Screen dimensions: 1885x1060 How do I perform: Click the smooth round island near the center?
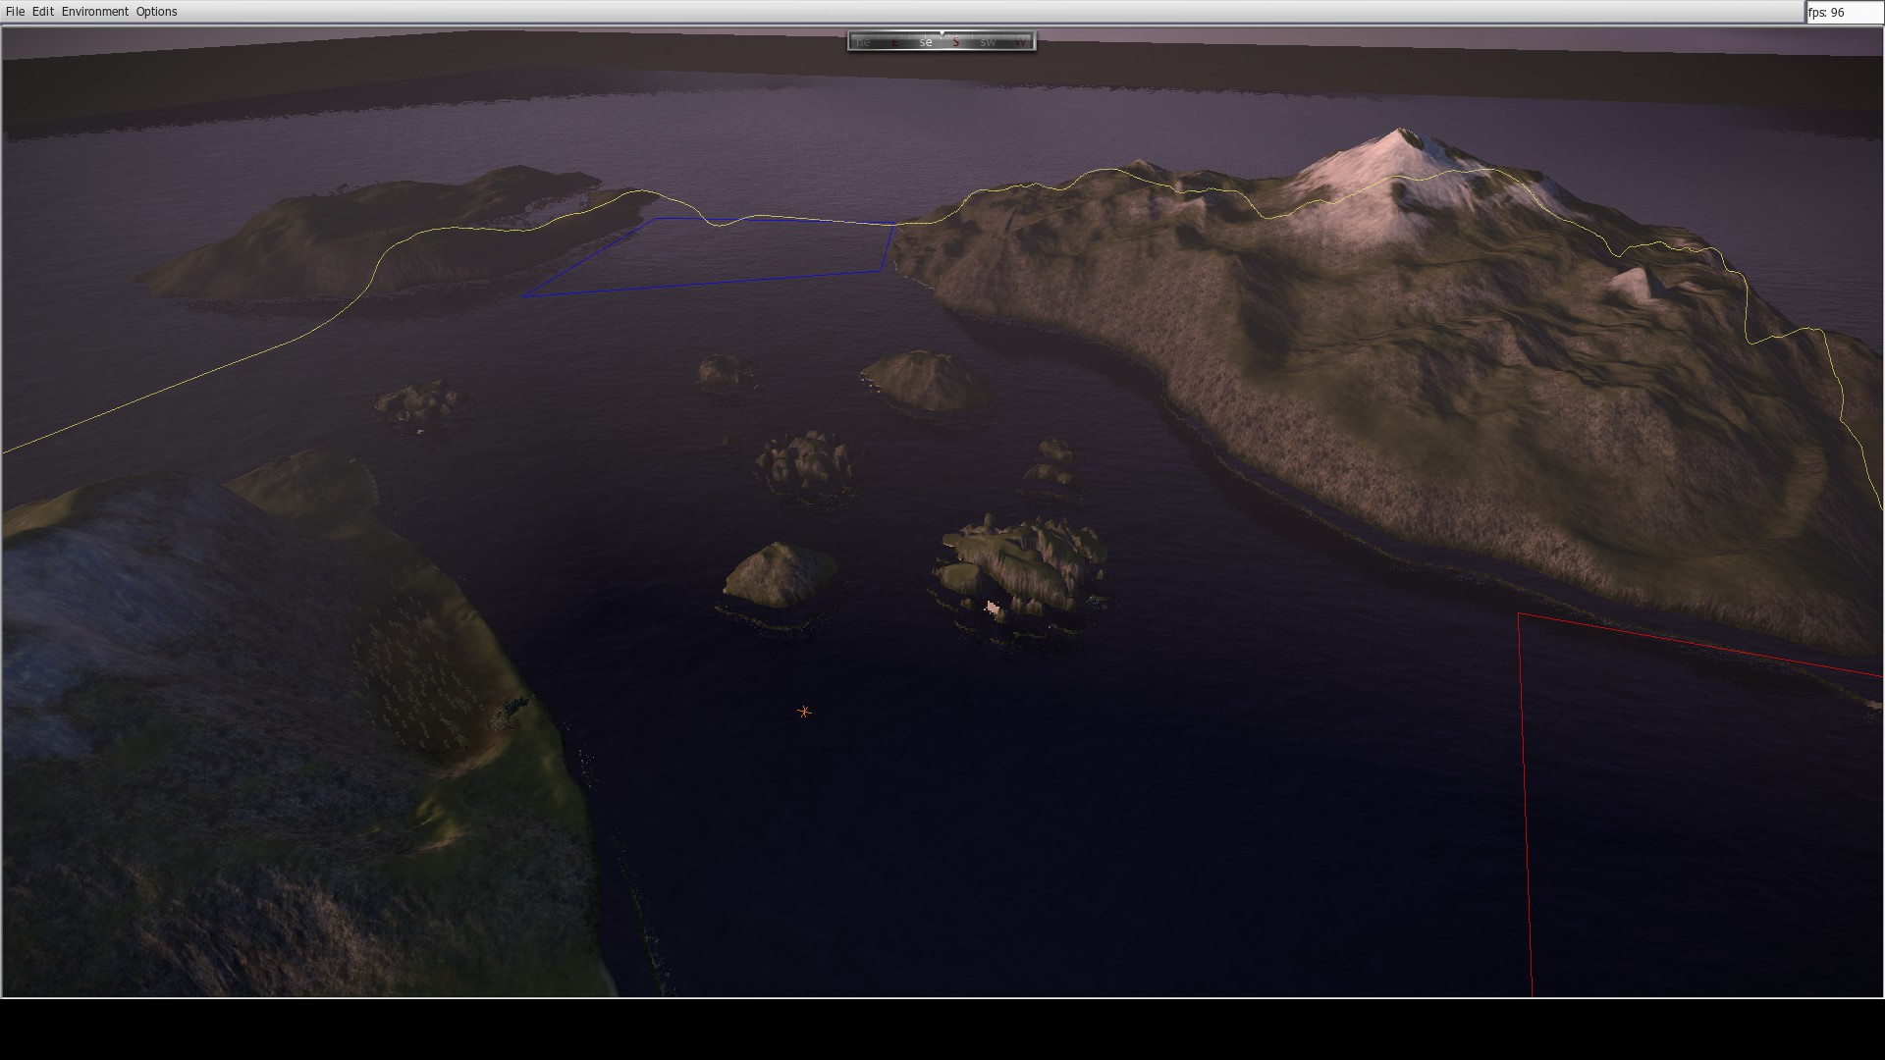click(780, 573)
